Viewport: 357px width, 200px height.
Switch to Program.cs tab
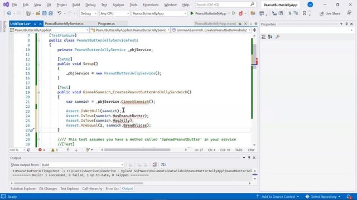pyautogui.click(x=107, y=23)
